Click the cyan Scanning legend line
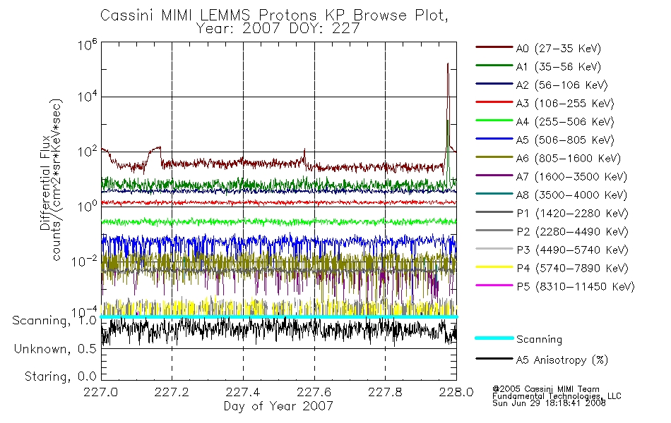The width and height of the screenshot is (671, 423). point(494,338)
